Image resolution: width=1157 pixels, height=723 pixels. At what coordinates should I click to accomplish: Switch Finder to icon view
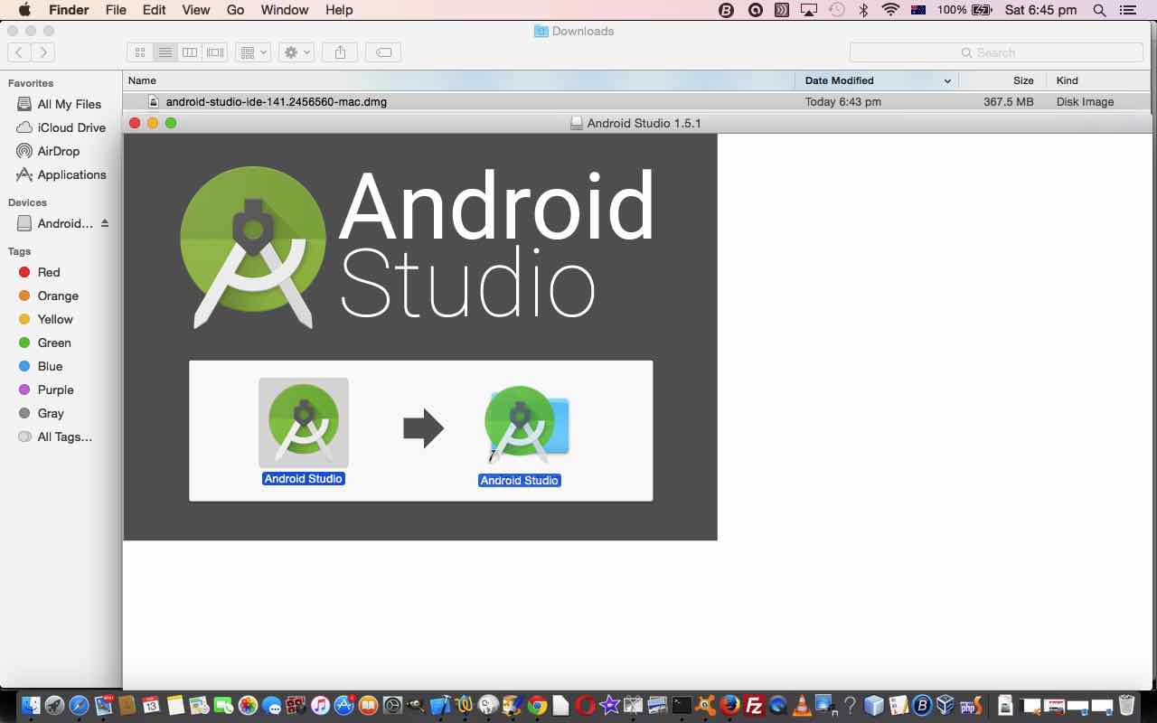(x=140, y=52)
